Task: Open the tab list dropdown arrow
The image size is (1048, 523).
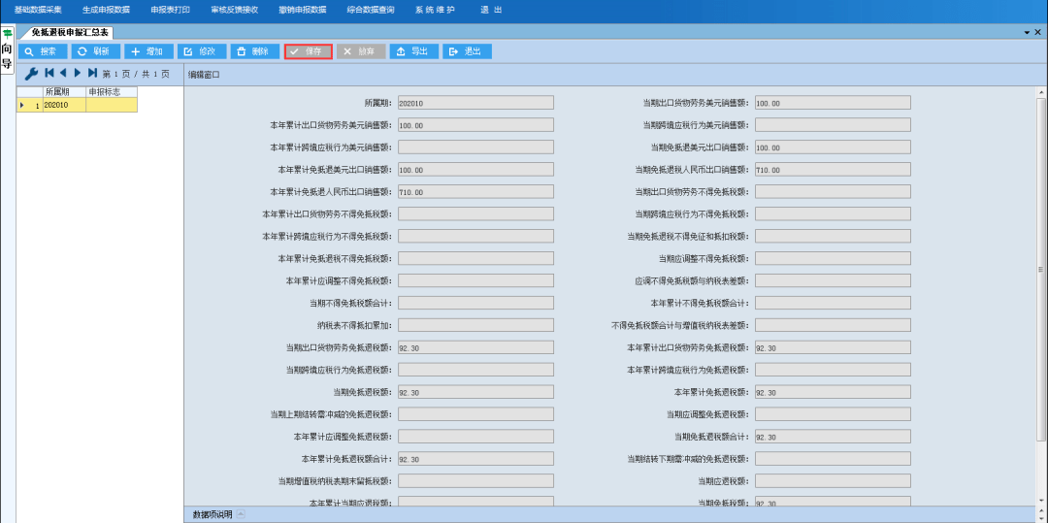Action: [1027, 32]
